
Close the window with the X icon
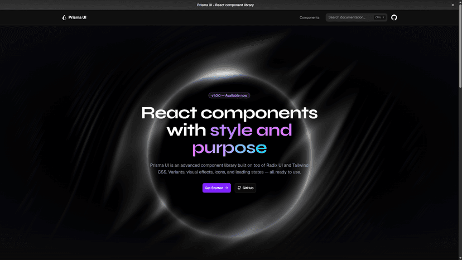[453, 5]
